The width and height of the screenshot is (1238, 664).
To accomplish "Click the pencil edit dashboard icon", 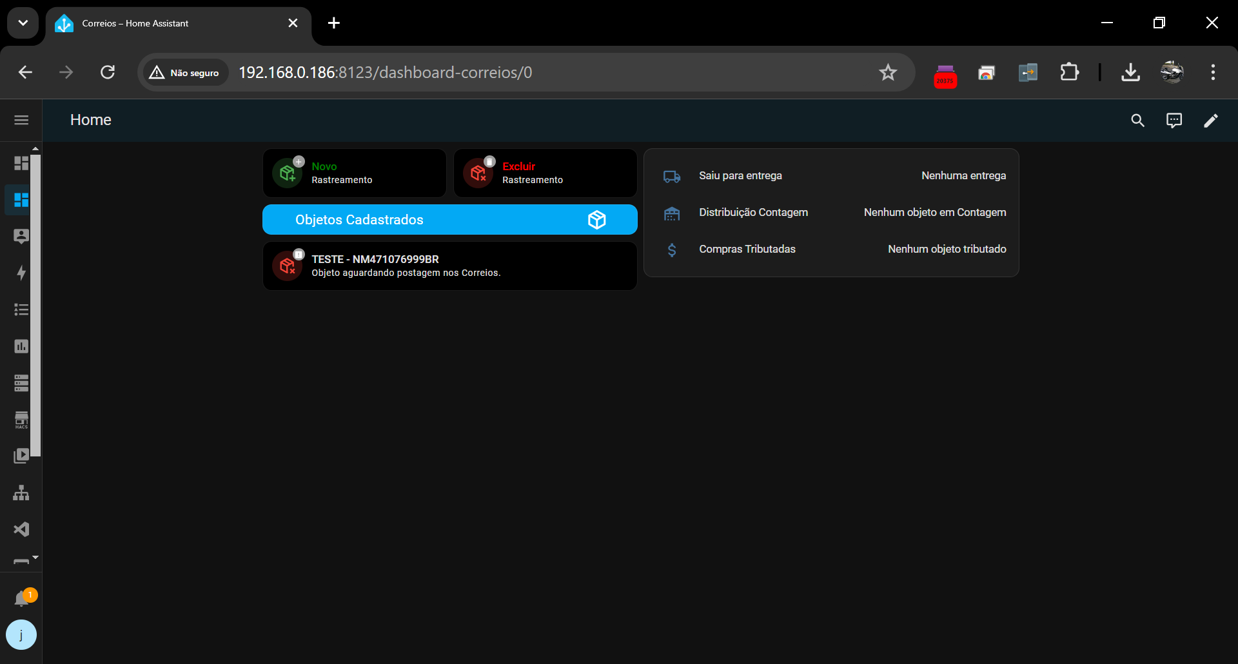I will (1211, 121).
